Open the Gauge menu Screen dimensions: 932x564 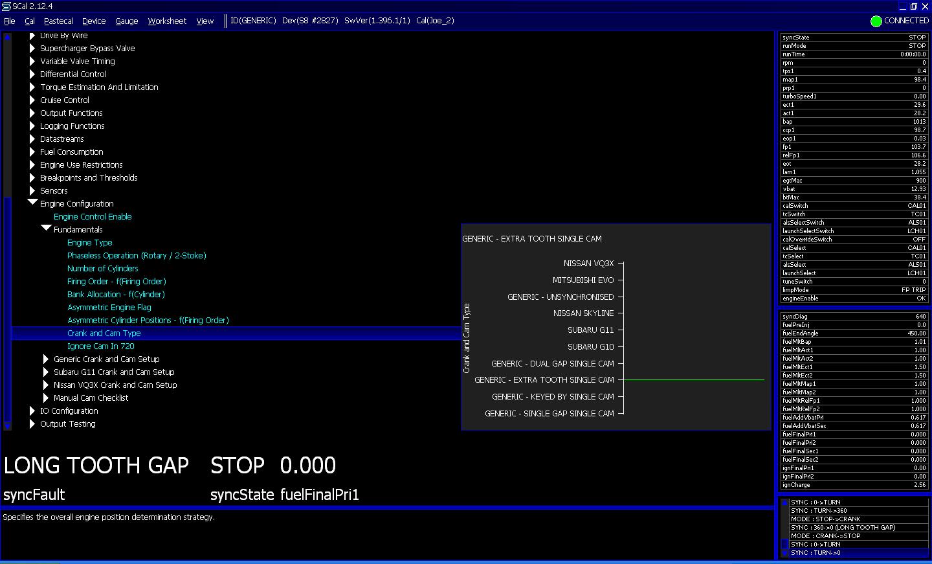click(x=126, y=21)
